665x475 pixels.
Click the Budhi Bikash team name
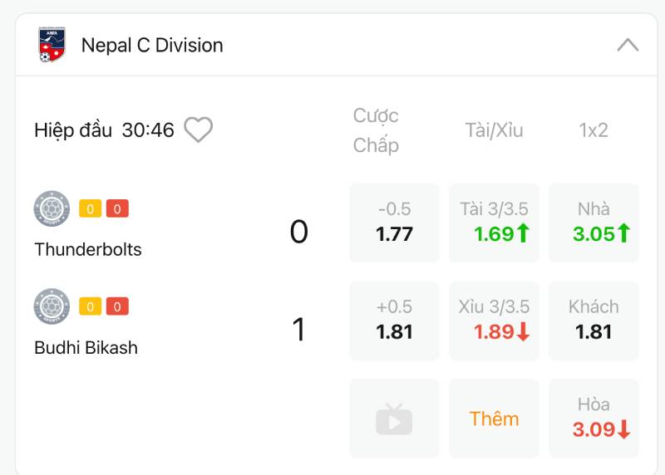[86, 347]
